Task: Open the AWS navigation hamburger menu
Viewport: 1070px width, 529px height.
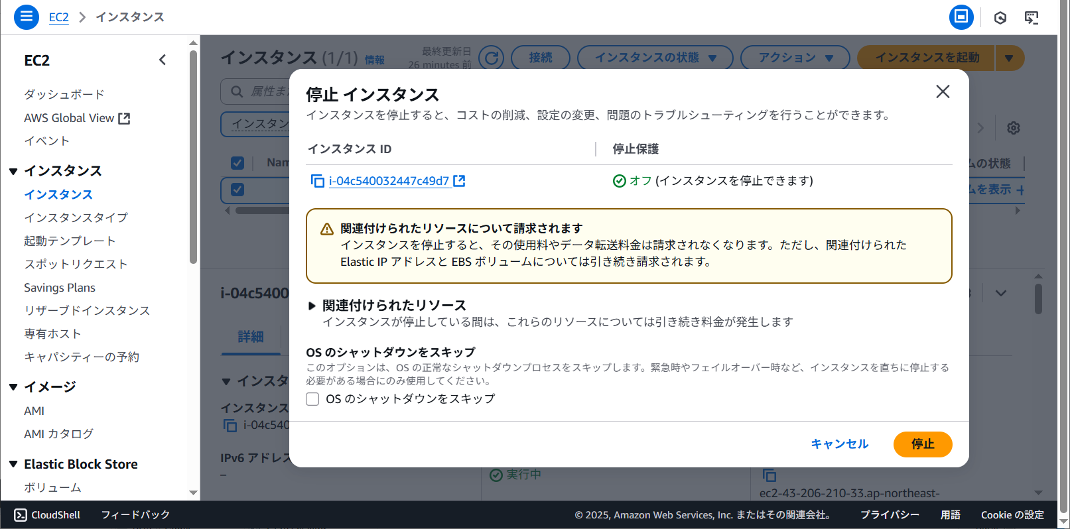Action: pos(27,17)
